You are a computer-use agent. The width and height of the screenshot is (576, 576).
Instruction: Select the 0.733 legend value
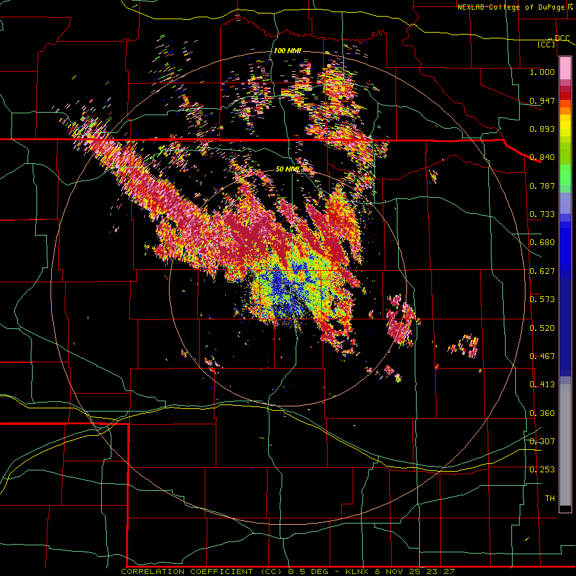(x=542, y=214)
